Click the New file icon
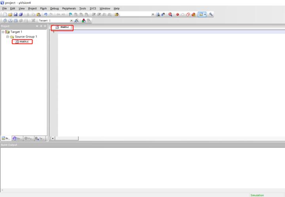Image resolution: width=285 pixels, height=197 pixels. pos(5,14)
